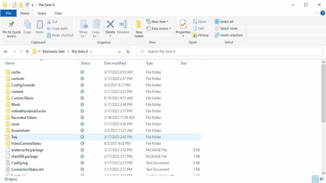Image resolution: width=326 pixels, height=183 pixels.
Task: Click the Paste clipboard icon
Action: [x=39, y=25]
